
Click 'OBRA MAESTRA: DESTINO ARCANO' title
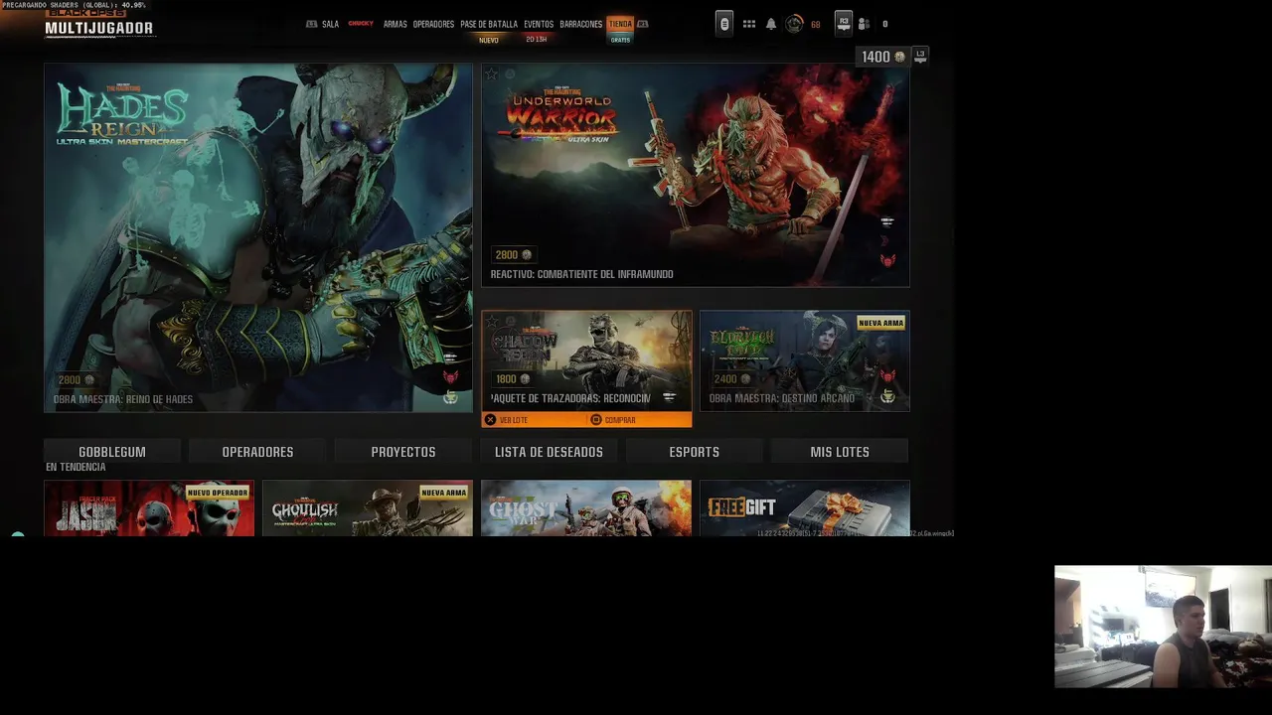click(x=782, y=398)
